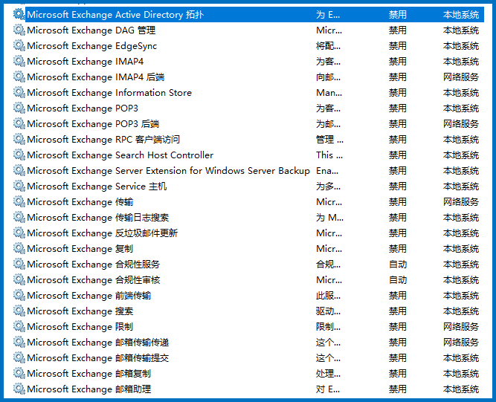Viewport: 496px width, 402px height.
Task: Click service name Microsoft Exchange IMAP4 后端
Action: click(x=95, y=77)
